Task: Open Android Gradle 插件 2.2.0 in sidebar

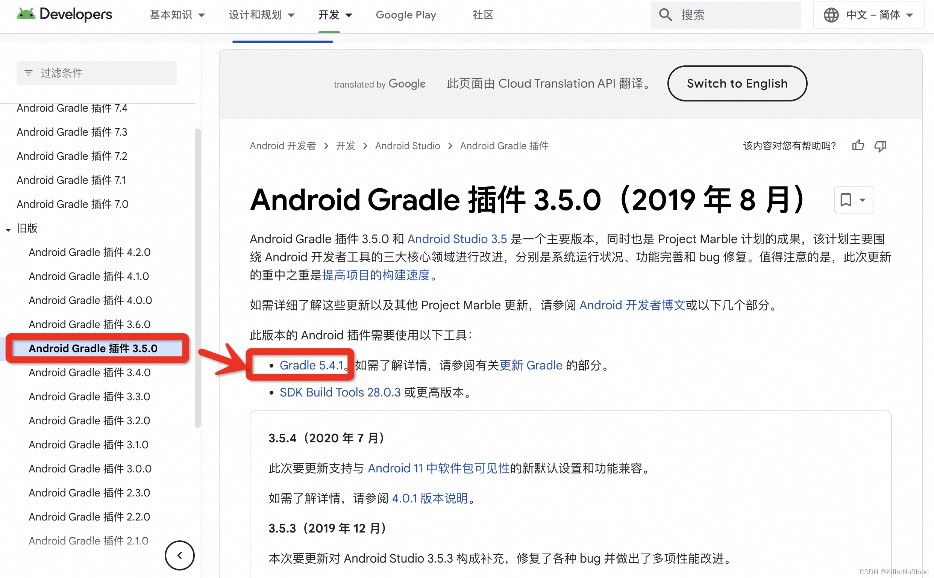Action: point(89,517)
